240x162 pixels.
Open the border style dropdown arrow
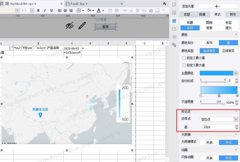click(83, 11)
